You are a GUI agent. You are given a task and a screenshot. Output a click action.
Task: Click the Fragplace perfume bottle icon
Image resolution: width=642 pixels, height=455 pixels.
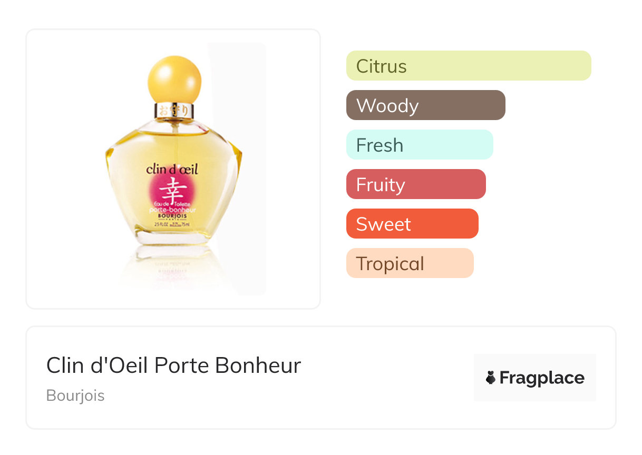(x=491, y=378)
